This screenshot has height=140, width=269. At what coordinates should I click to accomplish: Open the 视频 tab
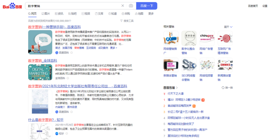coord(86,13)
